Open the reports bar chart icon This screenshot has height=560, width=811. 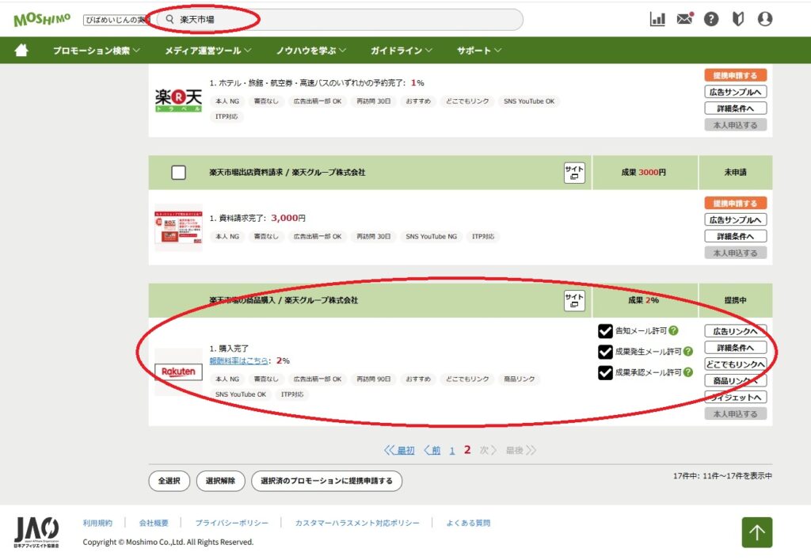(657, 19)
